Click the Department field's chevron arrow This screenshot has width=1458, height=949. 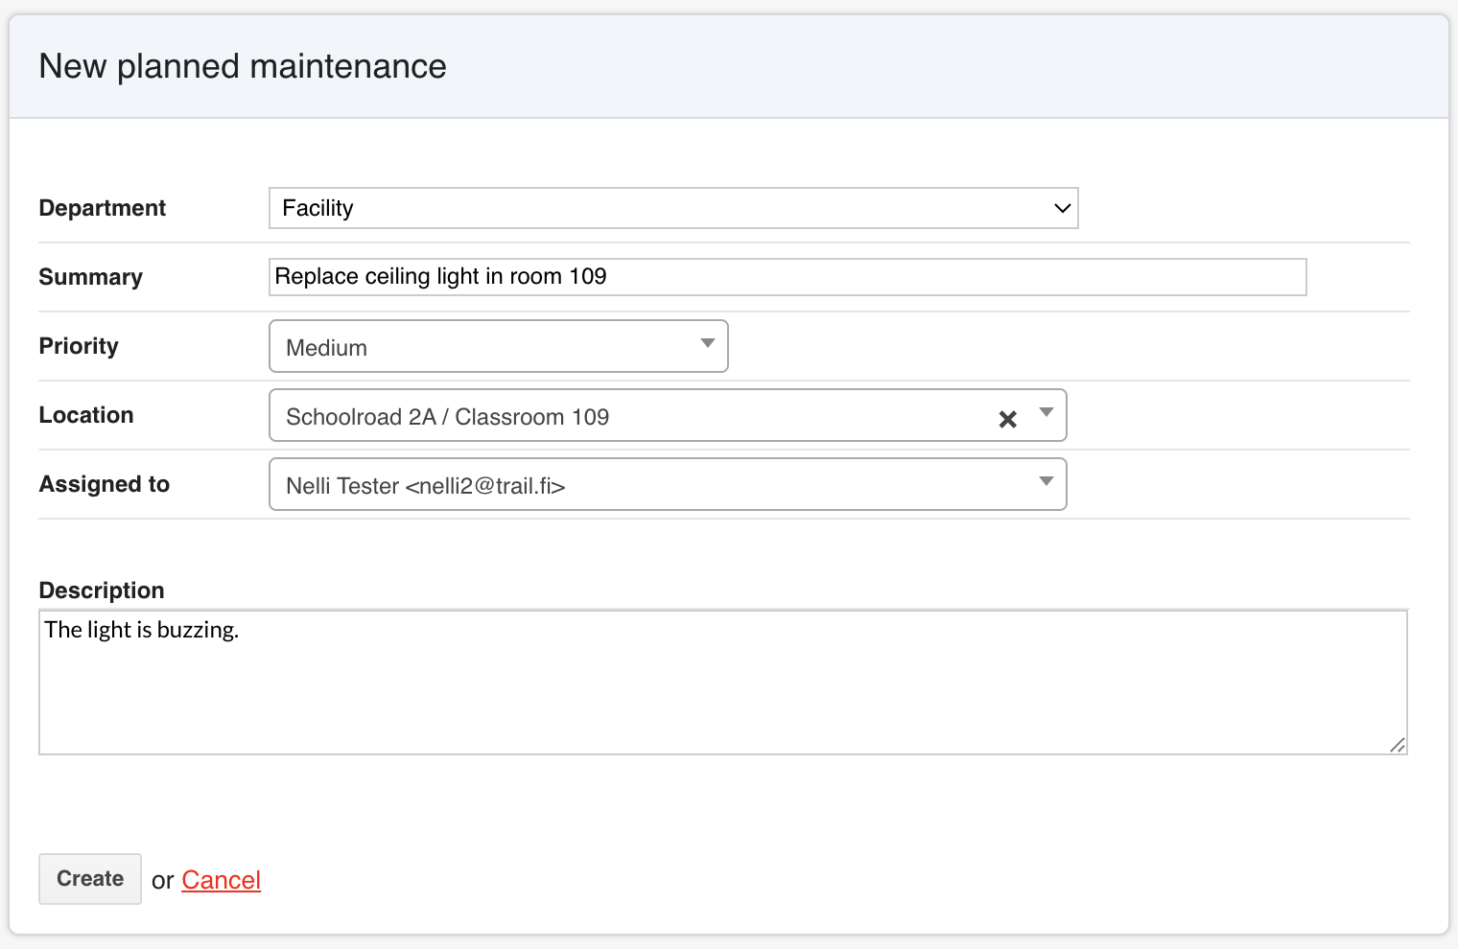pos(1062,208)
